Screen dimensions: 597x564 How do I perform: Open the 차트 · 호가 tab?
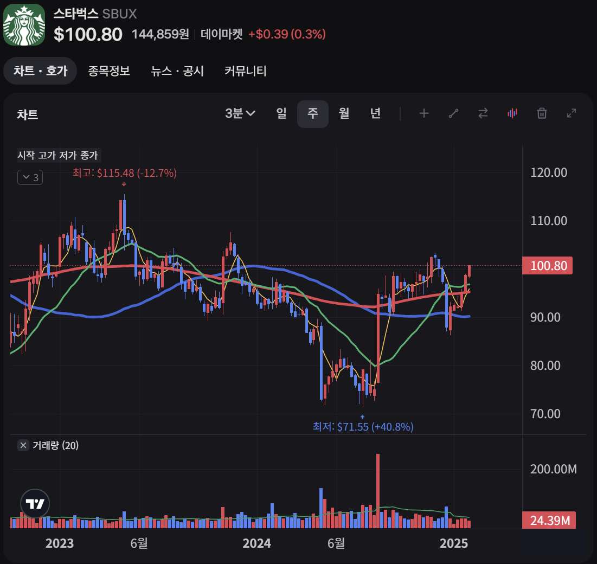(x=40, y=71)
